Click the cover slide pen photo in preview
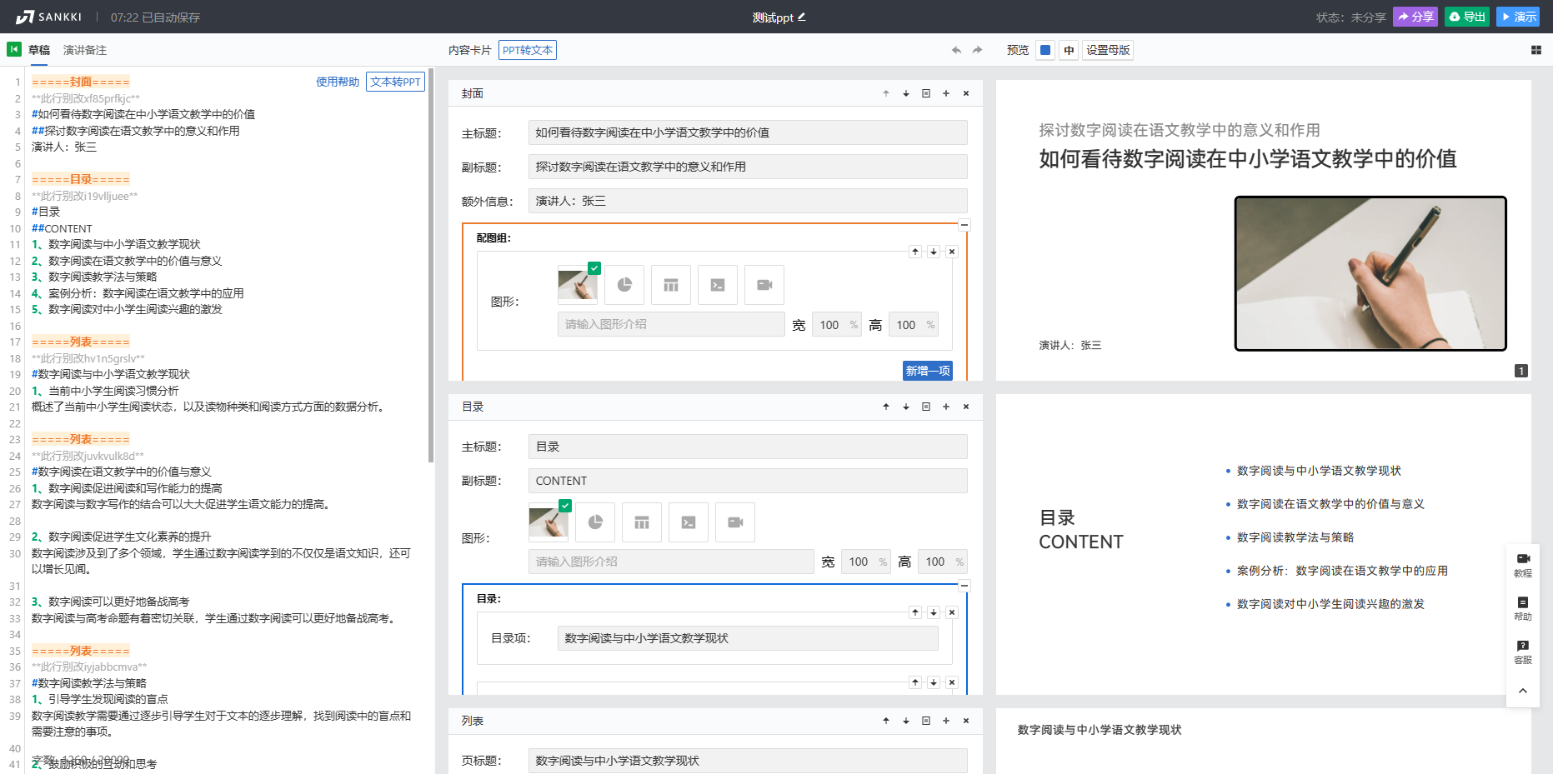 coord(1370,273)
